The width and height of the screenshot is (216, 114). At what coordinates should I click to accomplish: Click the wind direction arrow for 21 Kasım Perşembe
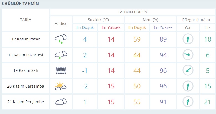(188, 102)
